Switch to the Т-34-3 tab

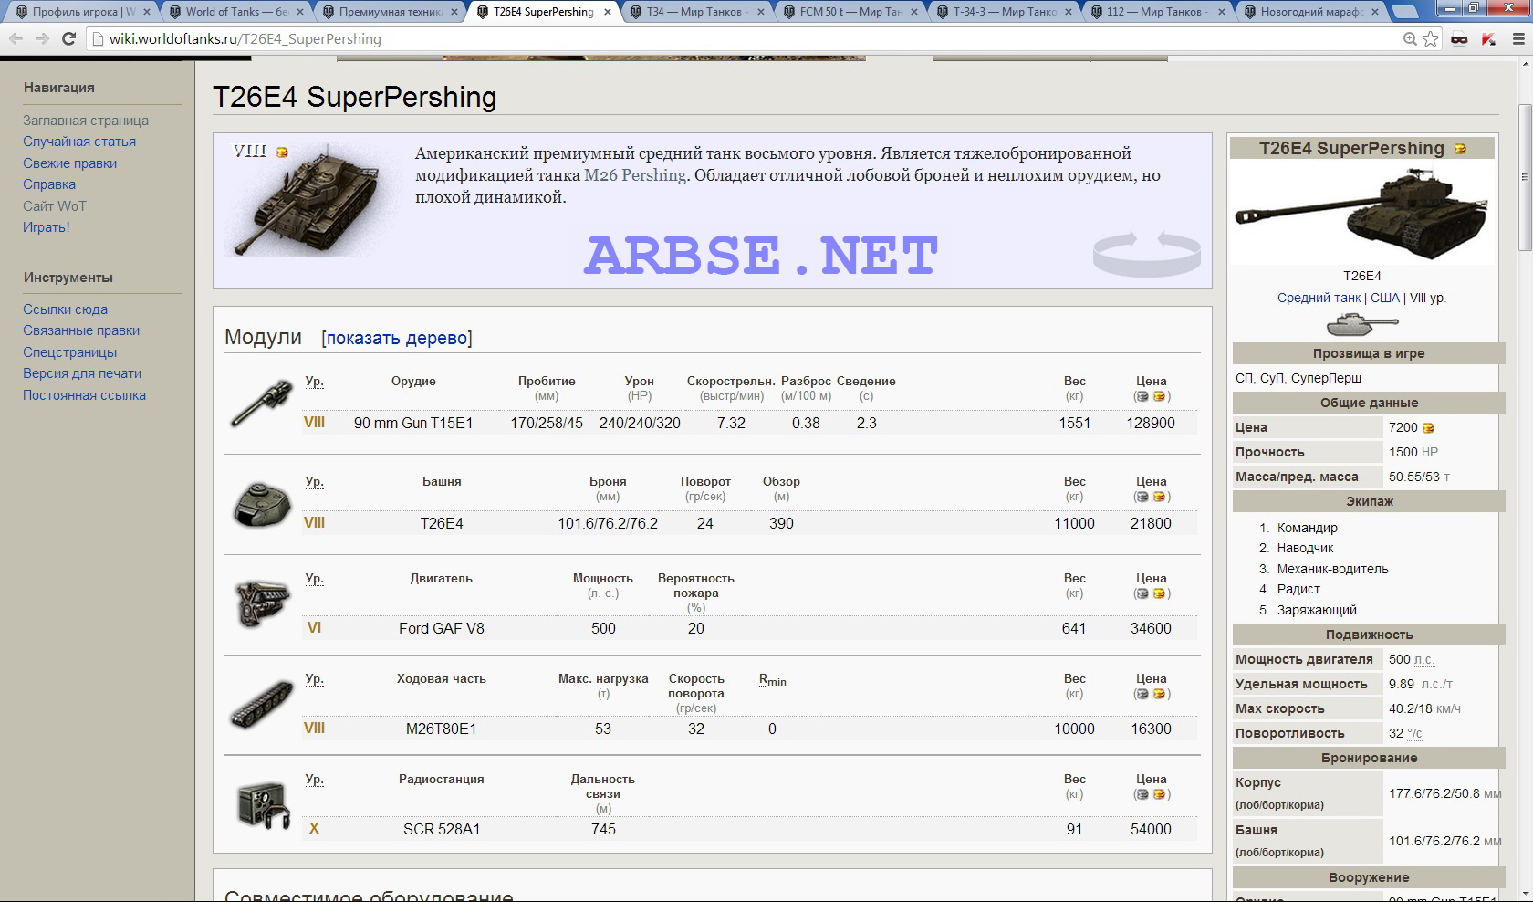pos(1004,12)
